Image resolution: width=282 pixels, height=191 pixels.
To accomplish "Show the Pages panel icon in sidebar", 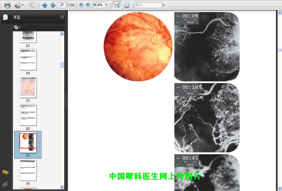I will pos(5,17).
